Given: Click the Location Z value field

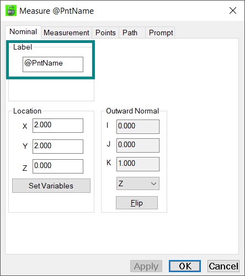Looking at the screenshot, I should [58, 166].
